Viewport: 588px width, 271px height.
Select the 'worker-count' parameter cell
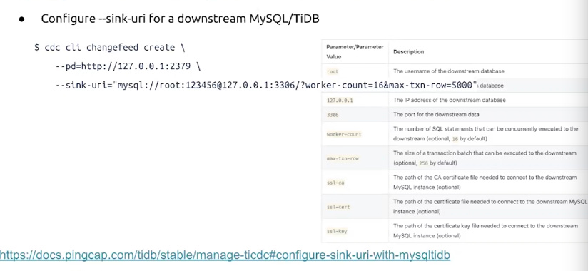tap(344, 134)
